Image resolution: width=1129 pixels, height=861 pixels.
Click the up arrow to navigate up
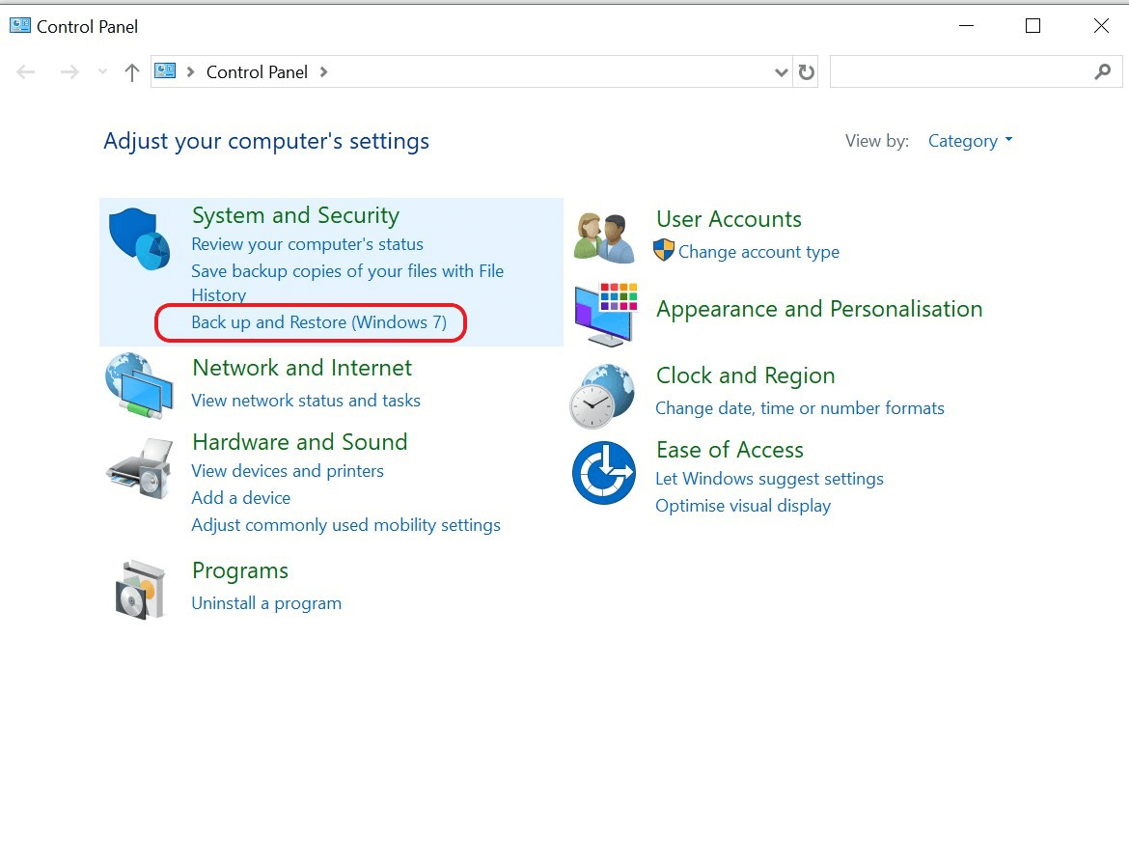point(131,71)
